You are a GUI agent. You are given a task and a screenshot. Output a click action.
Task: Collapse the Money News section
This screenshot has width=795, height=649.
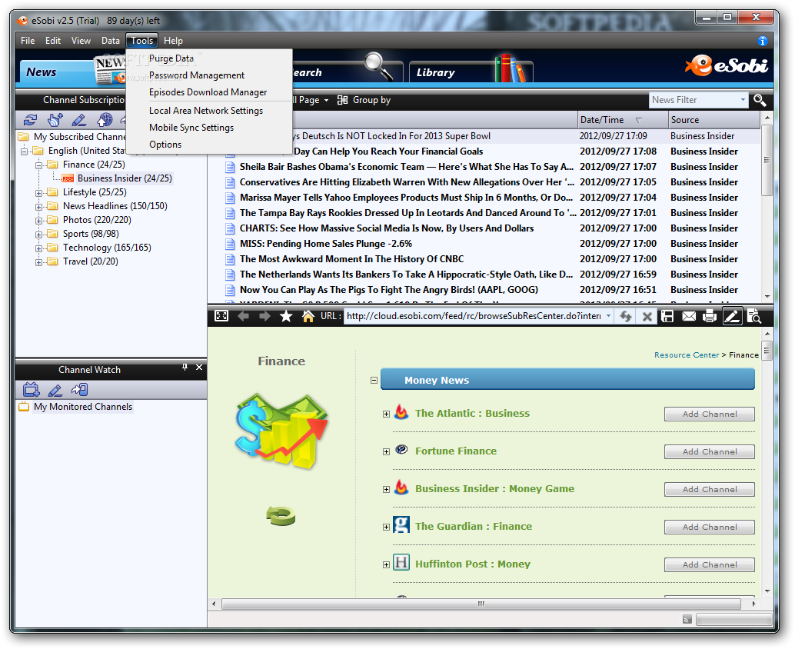pos(374,380)
